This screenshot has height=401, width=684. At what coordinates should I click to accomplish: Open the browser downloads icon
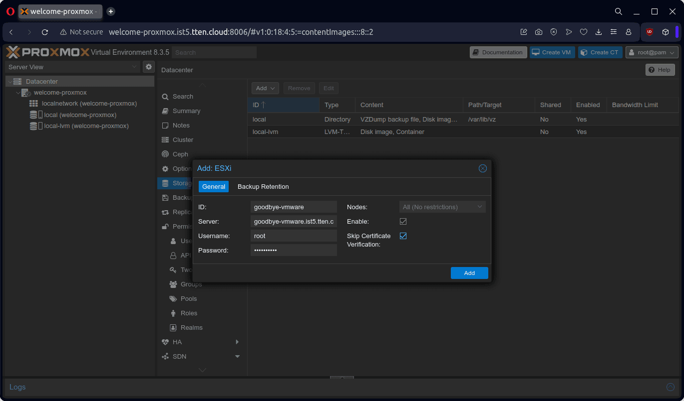599,32
